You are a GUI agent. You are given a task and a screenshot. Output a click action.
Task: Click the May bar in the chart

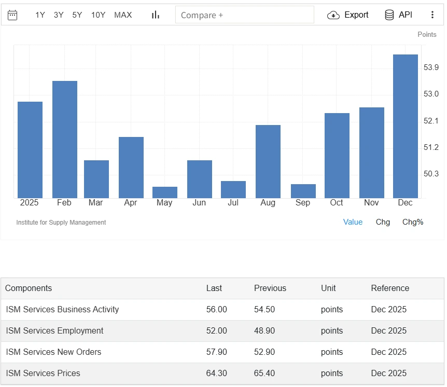165,192
